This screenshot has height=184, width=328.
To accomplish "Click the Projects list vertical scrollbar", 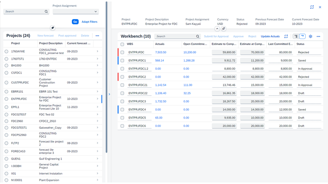I will [106, 77].
